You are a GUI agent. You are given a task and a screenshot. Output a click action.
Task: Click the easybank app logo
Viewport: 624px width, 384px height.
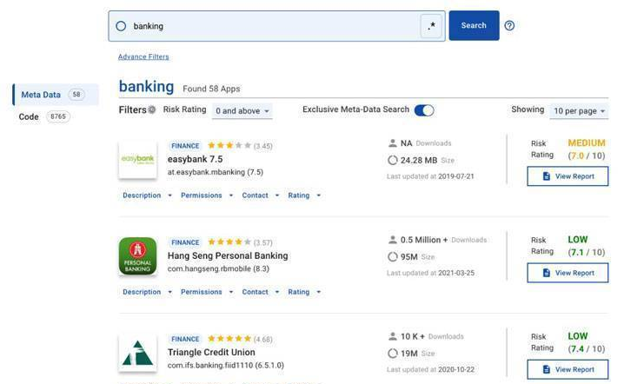tap(137, 160)
